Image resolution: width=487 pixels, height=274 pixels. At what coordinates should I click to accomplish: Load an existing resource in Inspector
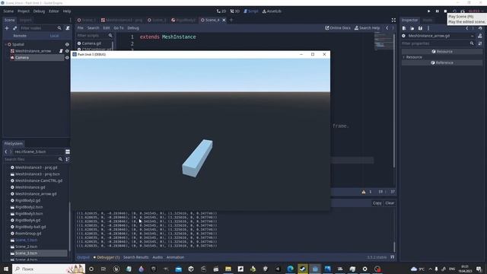click(x=412, y=28)
